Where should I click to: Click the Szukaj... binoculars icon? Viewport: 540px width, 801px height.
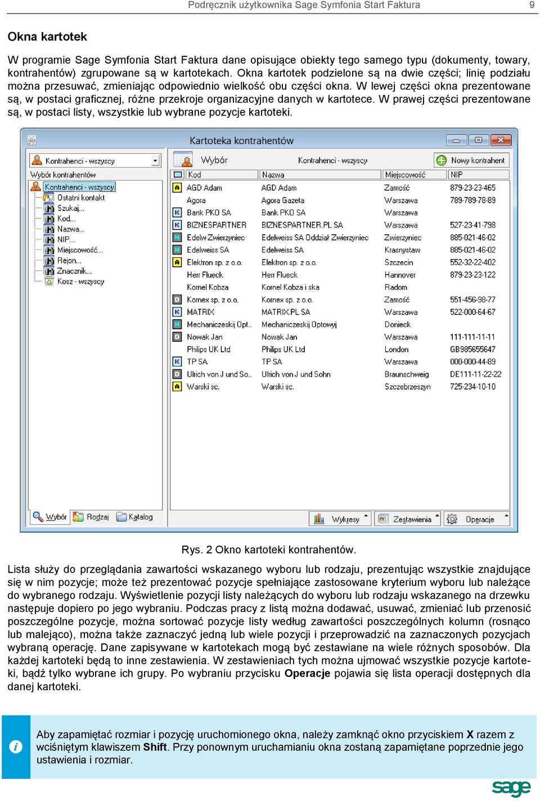[x=49, y=208]
